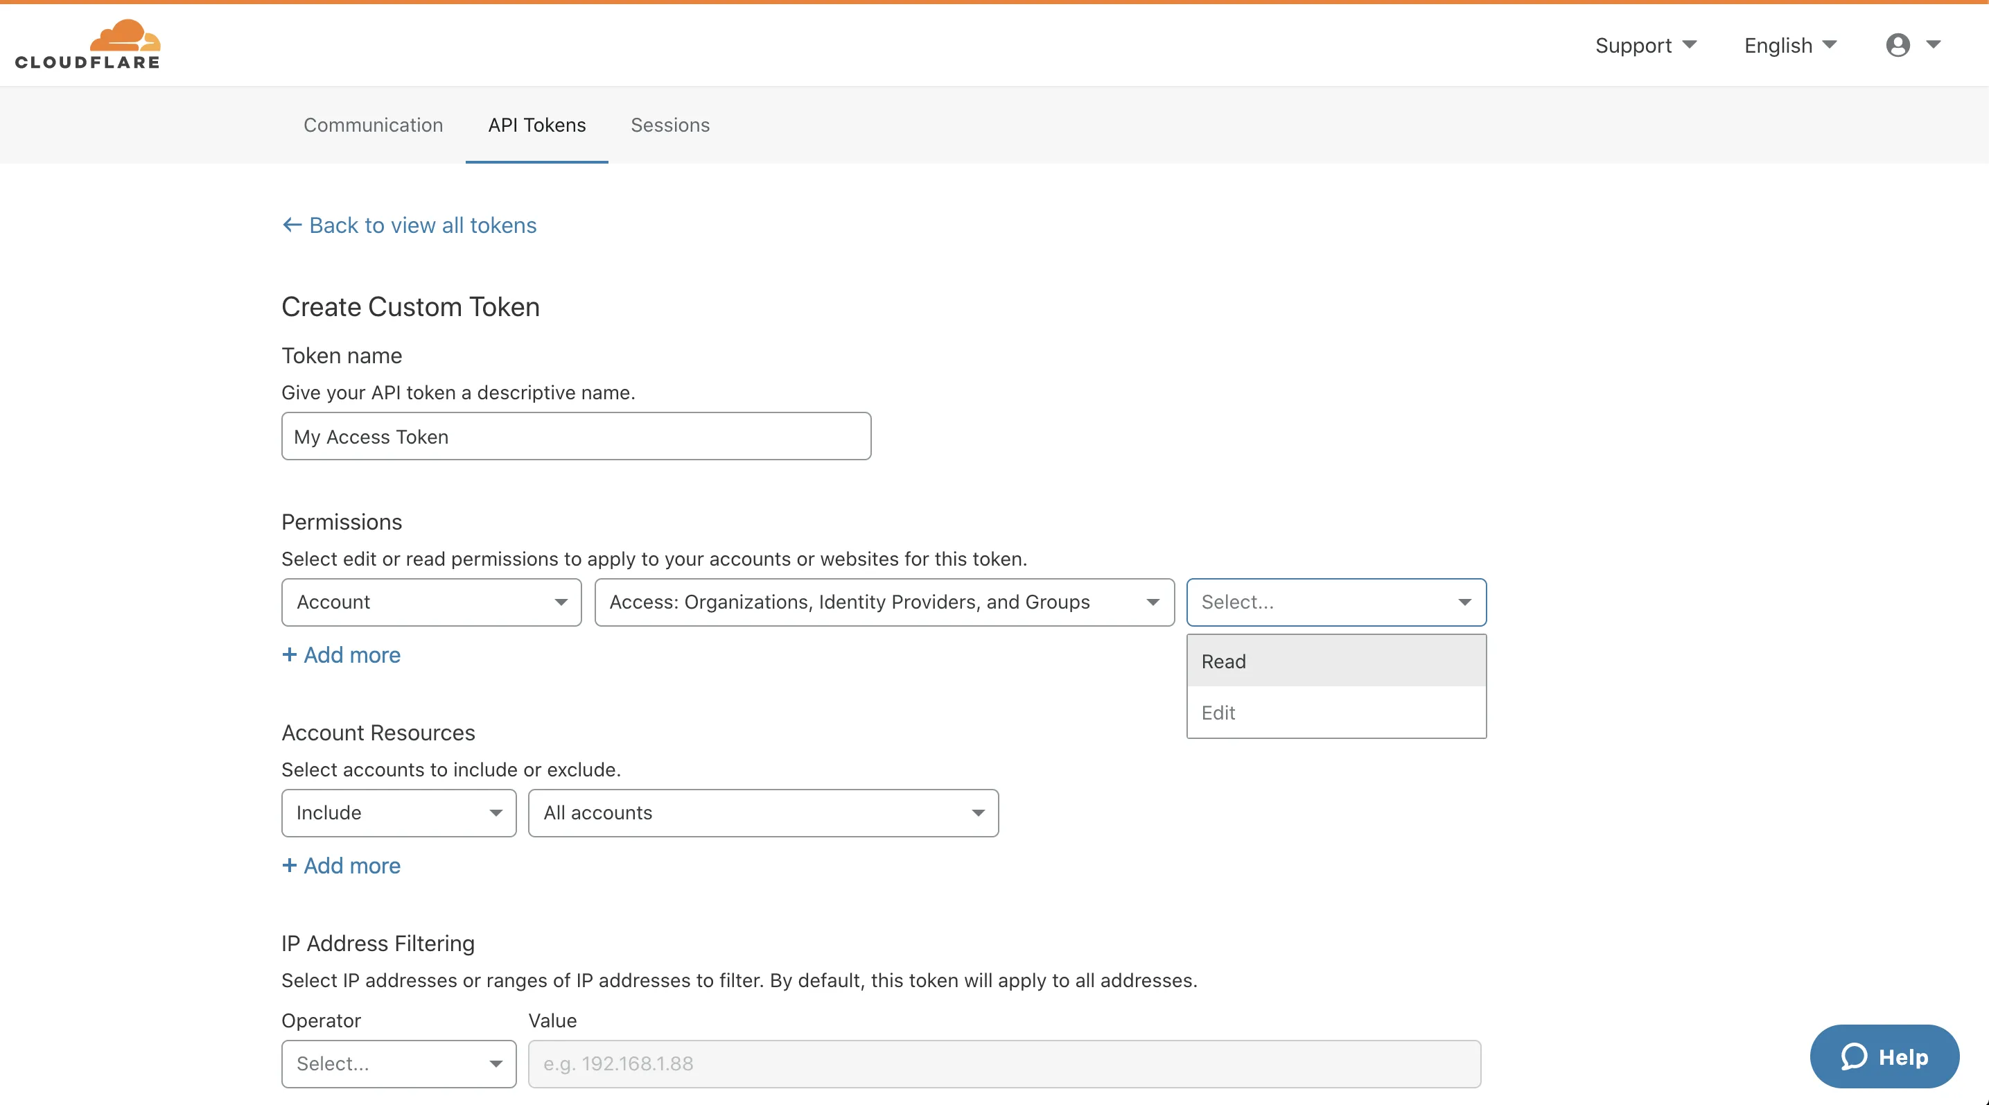Image resolution: width=1989 pixels, height=1105 pixels.
Task: Open the permission level Select dropdown
Action: [x=1335, y=602]
